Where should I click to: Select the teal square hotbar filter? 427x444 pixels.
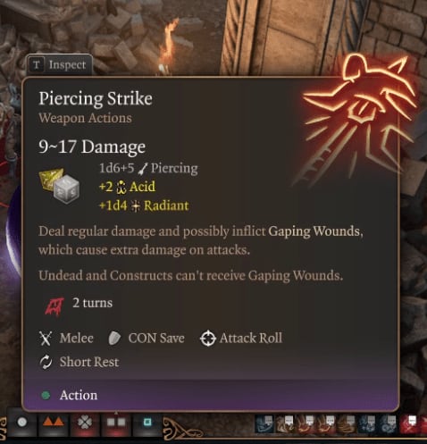(147, 422)
